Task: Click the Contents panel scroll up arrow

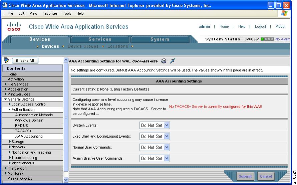Action: tap(66, 60)
